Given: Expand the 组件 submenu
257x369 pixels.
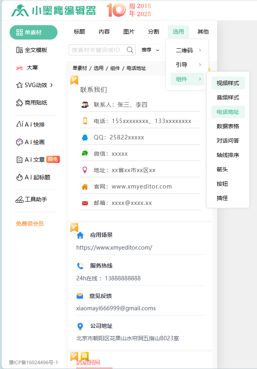Looking at the screenshot, I should pos(188,79).
